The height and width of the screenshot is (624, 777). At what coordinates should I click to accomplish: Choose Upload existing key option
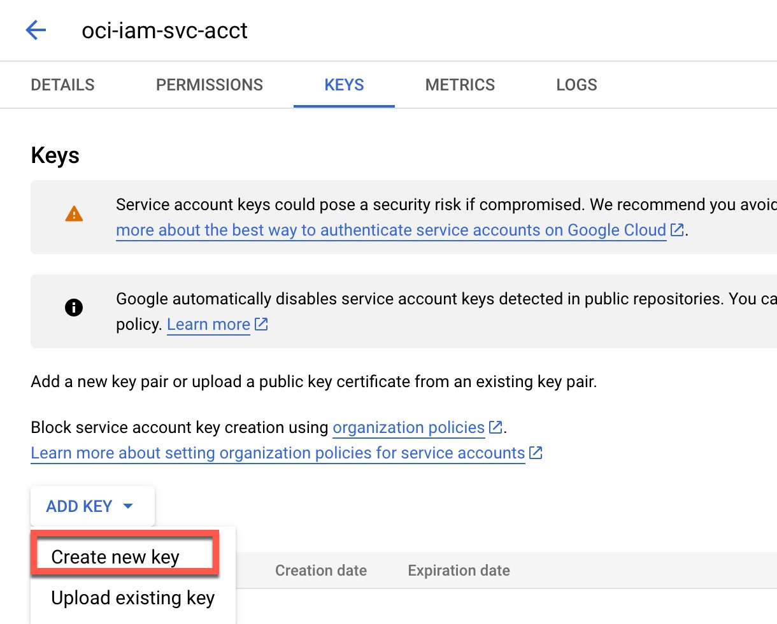click(132, 597)
